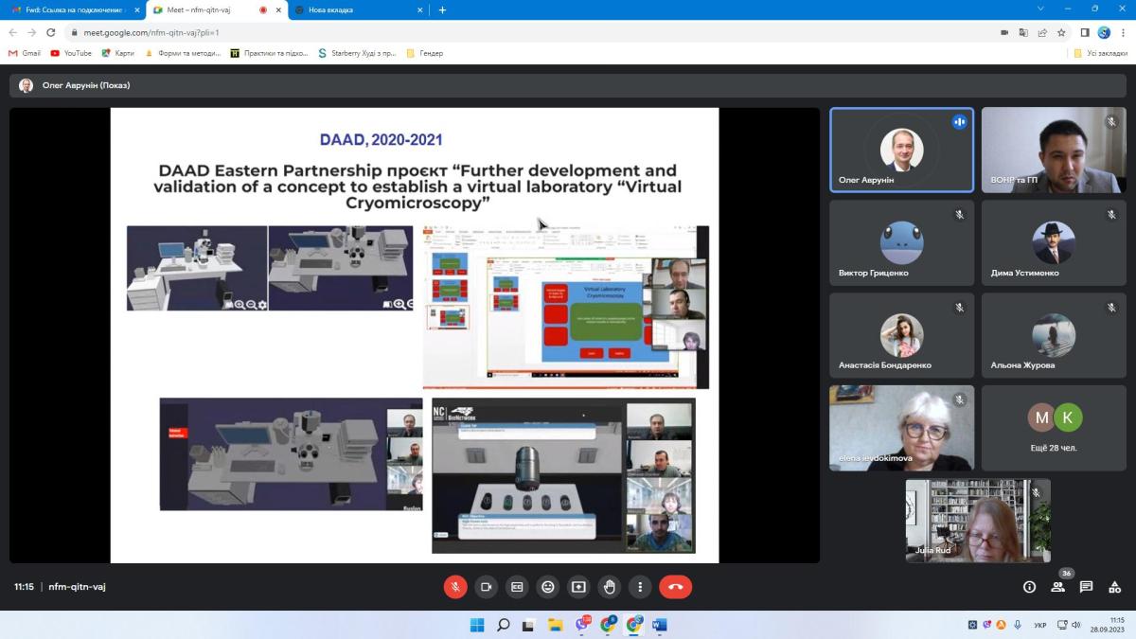The image size is (1136, 639).
Task: Bookmark this page with the star icon
Action: coord(1061,32)
